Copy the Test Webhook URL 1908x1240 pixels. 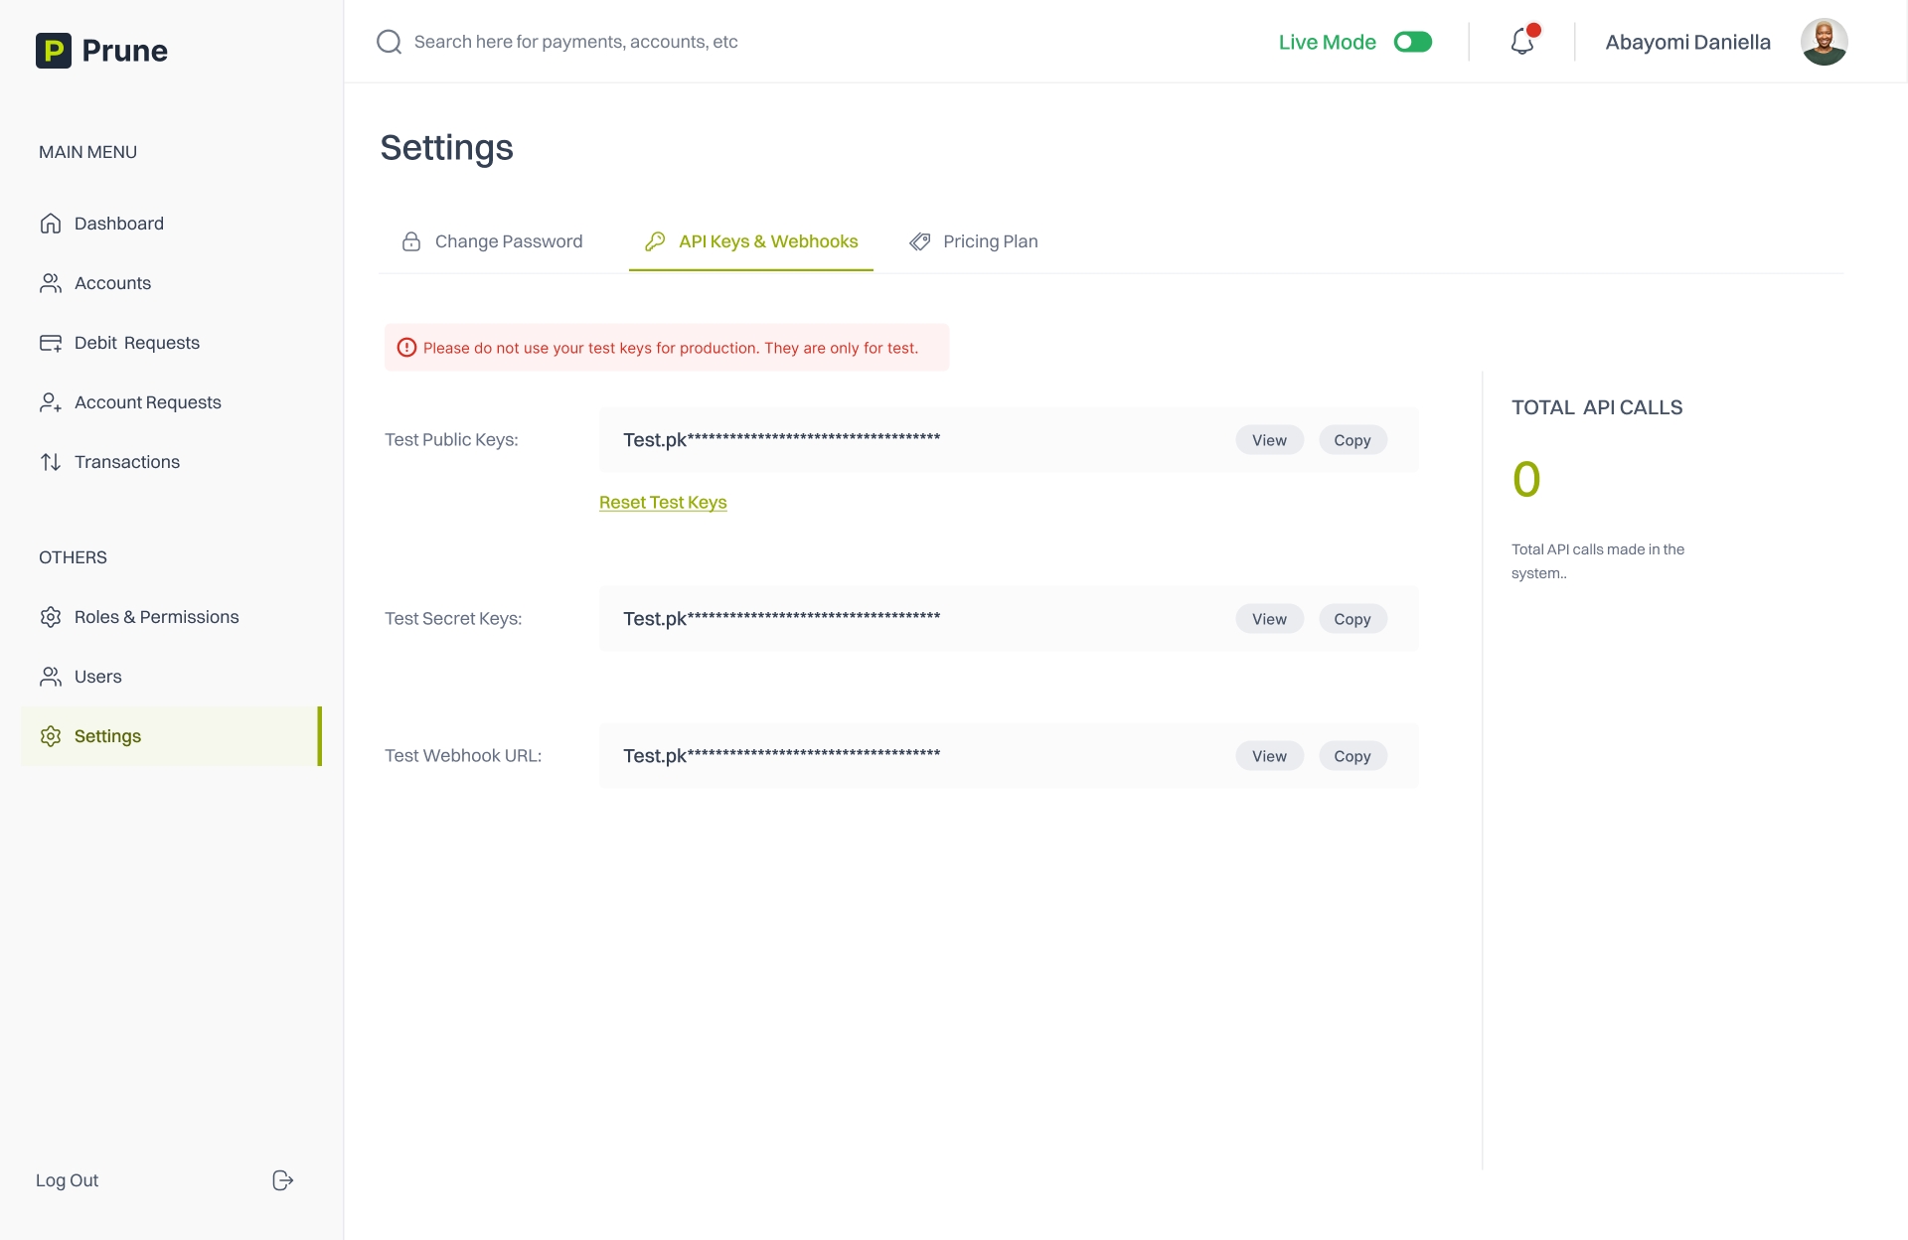(x=1351, y=756)
